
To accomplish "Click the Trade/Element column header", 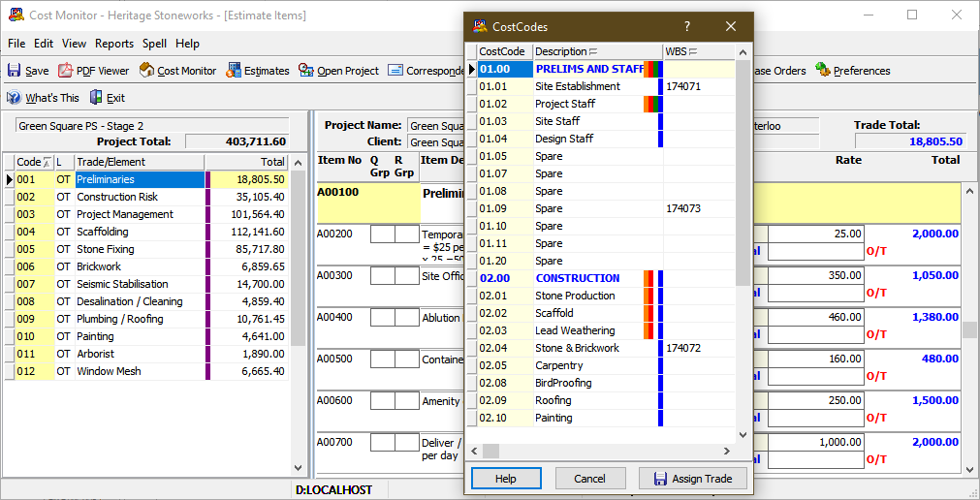I will [140, 162].
